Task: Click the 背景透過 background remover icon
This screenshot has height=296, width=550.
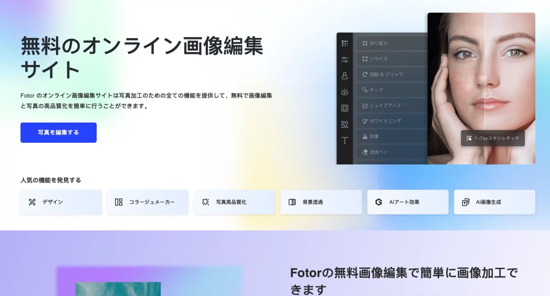Action: (292, 202)
